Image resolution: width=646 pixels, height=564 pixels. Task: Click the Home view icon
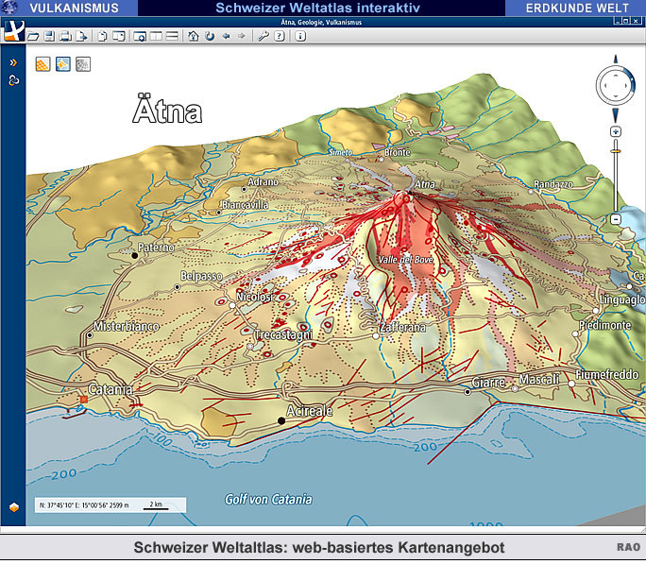(x=194, y=36)
